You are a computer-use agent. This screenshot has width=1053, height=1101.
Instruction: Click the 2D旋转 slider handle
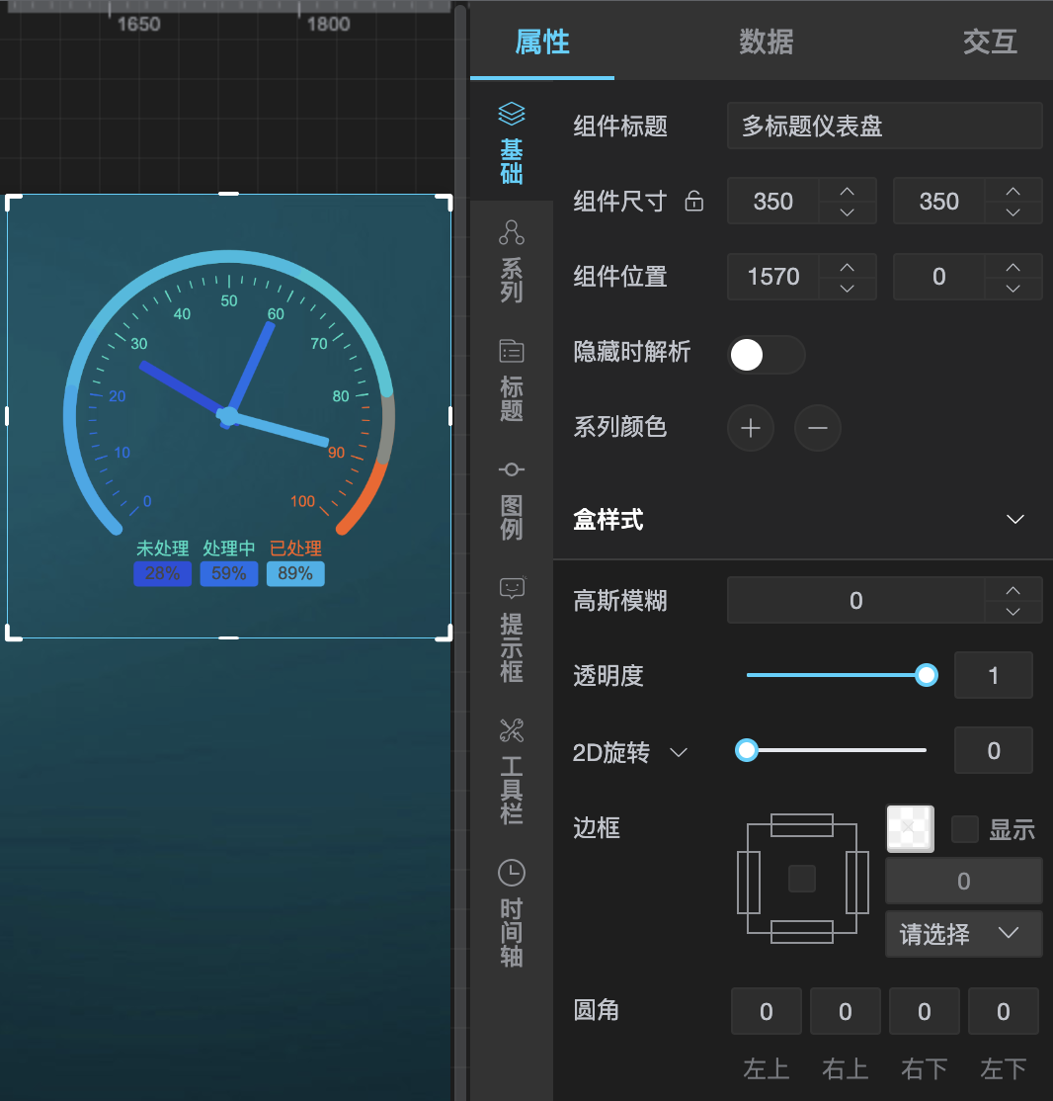(746, 750)
